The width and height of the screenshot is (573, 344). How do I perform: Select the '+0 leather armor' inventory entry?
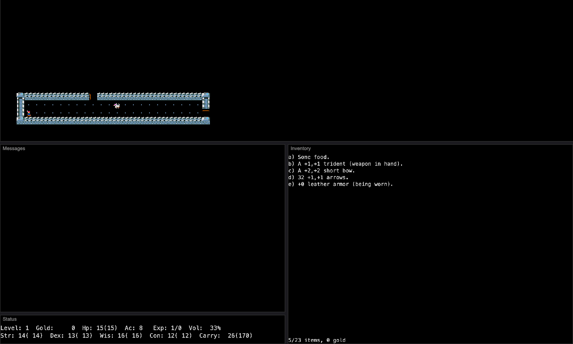[x=341, y=184]
